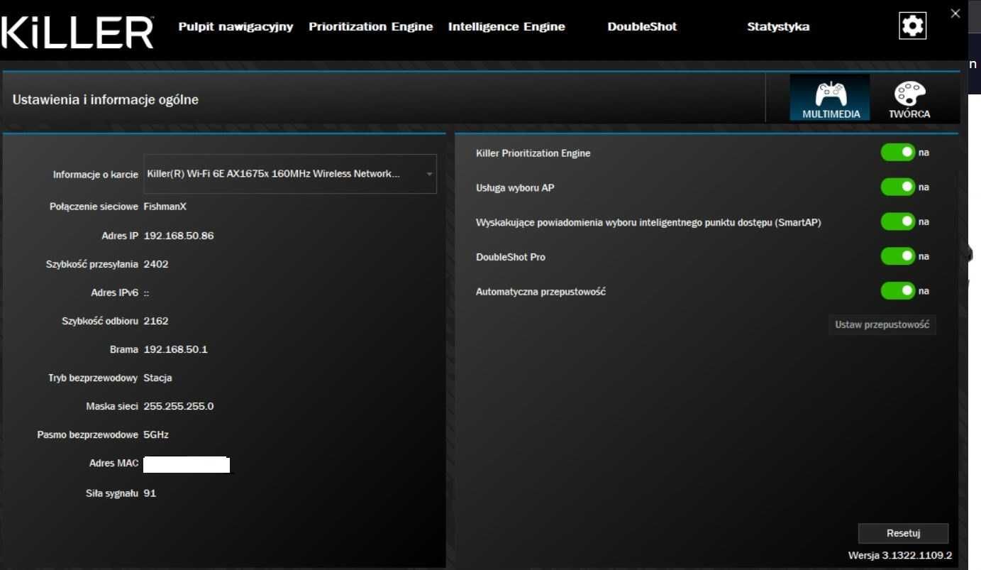Click the subnet mask 255.255.255.0
The width and height of the screenshot is (981, 570).
click(x=179, y=406)
